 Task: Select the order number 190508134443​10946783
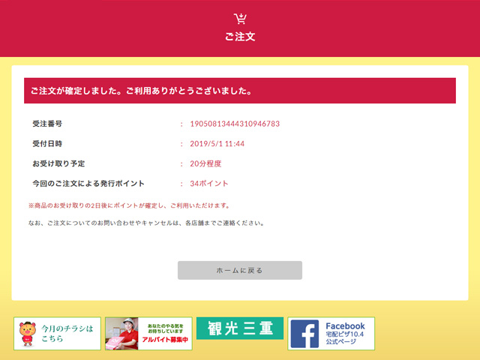pos(235,124)
